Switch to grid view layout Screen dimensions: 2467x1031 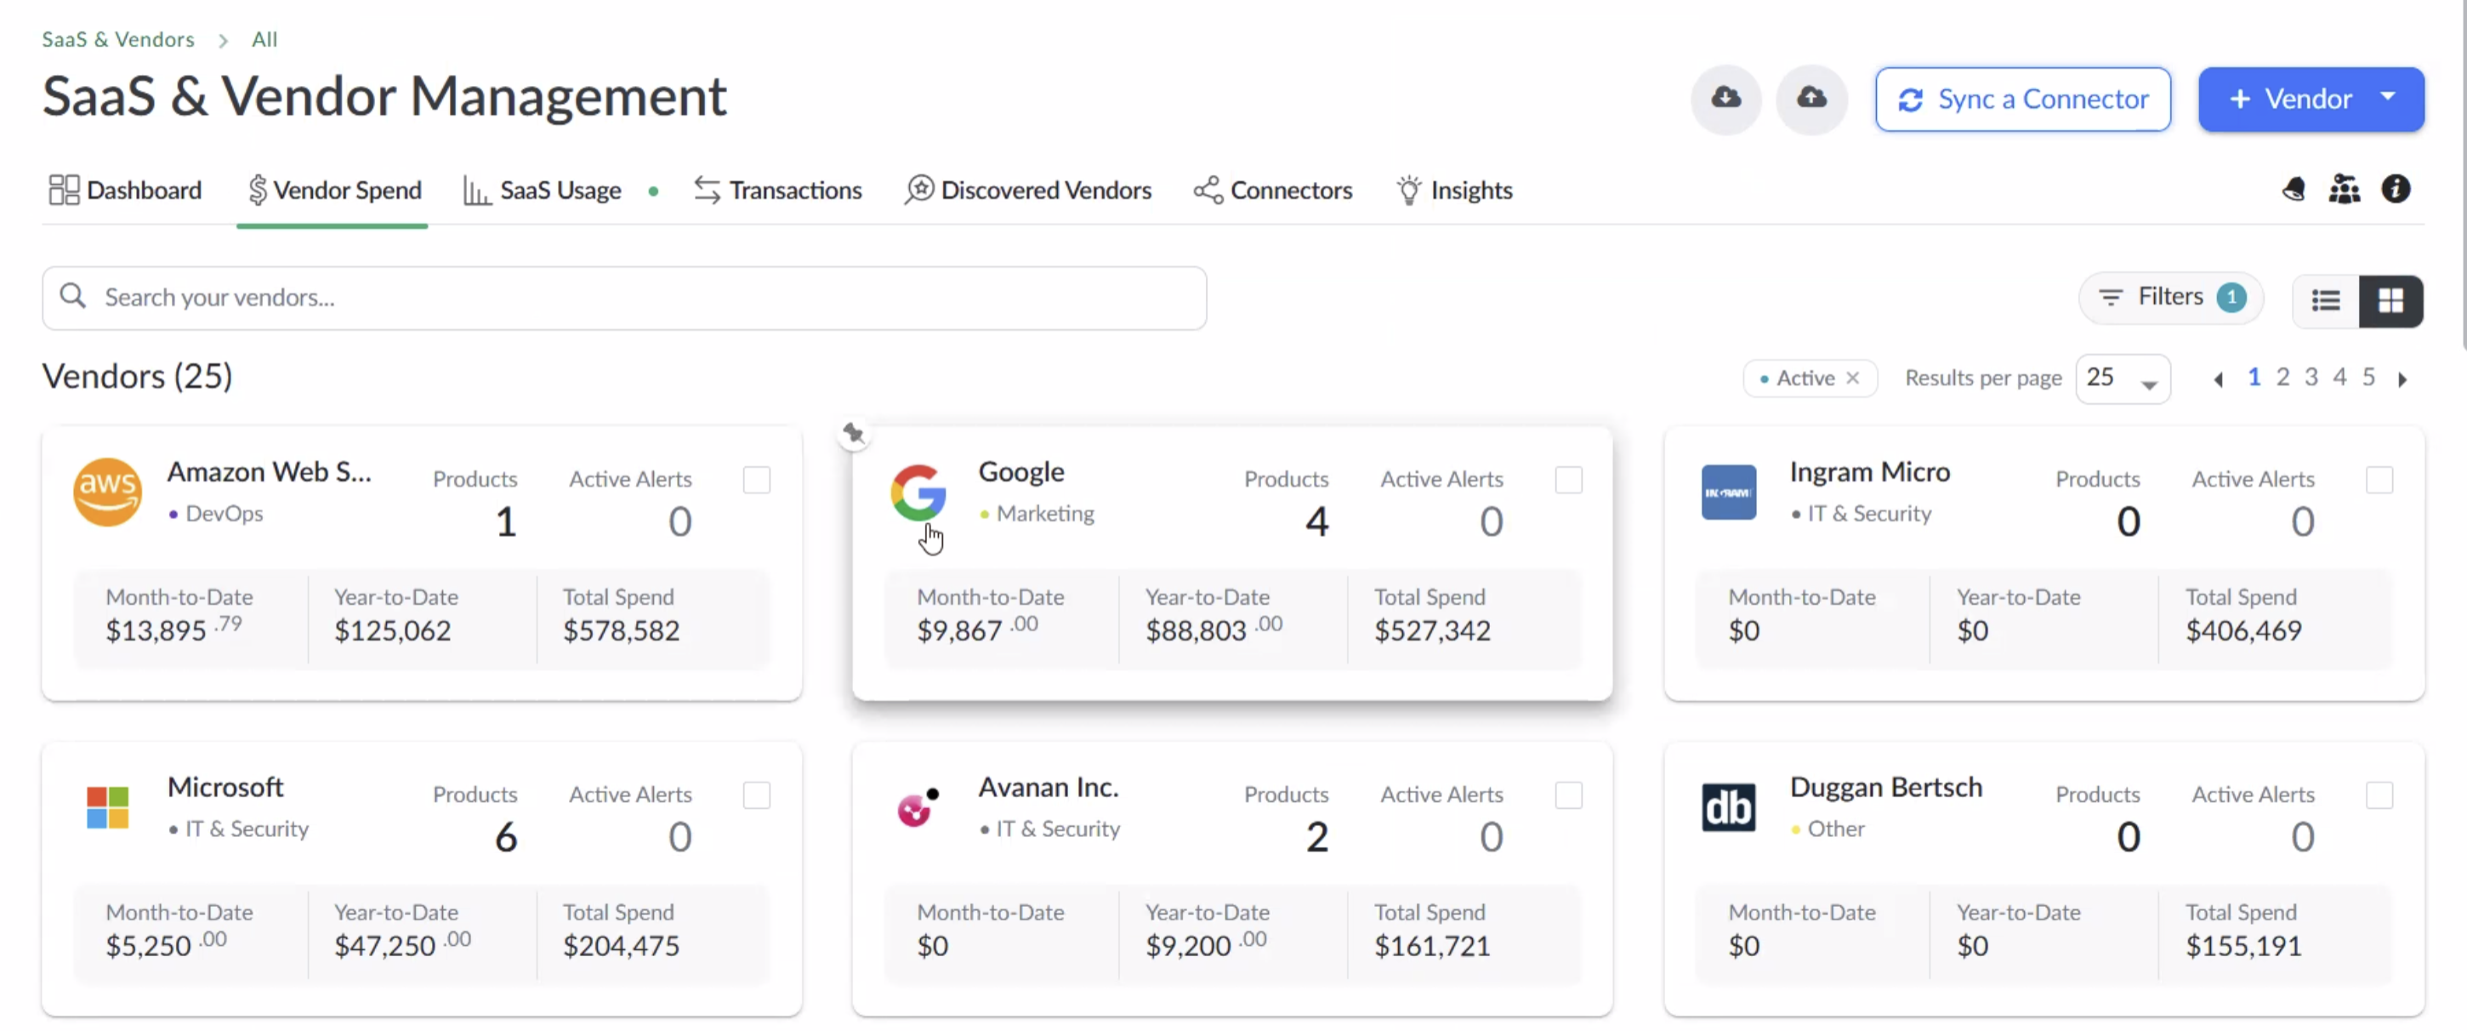(2390, 301)
